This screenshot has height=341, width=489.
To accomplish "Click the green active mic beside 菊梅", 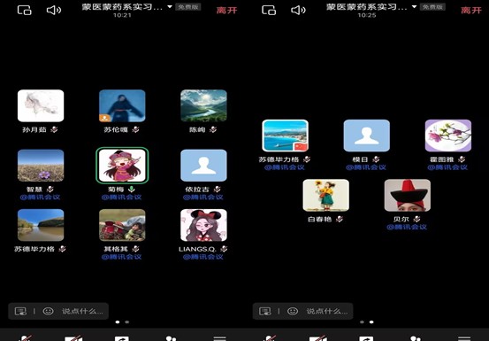I will coord(132,189).
